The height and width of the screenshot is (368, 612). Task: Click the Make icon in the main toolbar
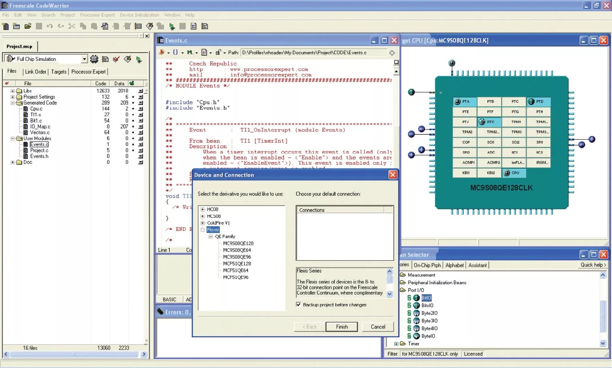(149, 26)
